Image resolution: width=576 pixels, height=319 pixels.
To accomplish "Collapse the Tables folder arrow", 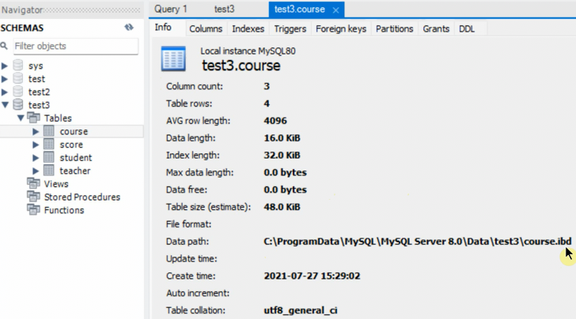I will pyautogui.click(x=21, y=118).
